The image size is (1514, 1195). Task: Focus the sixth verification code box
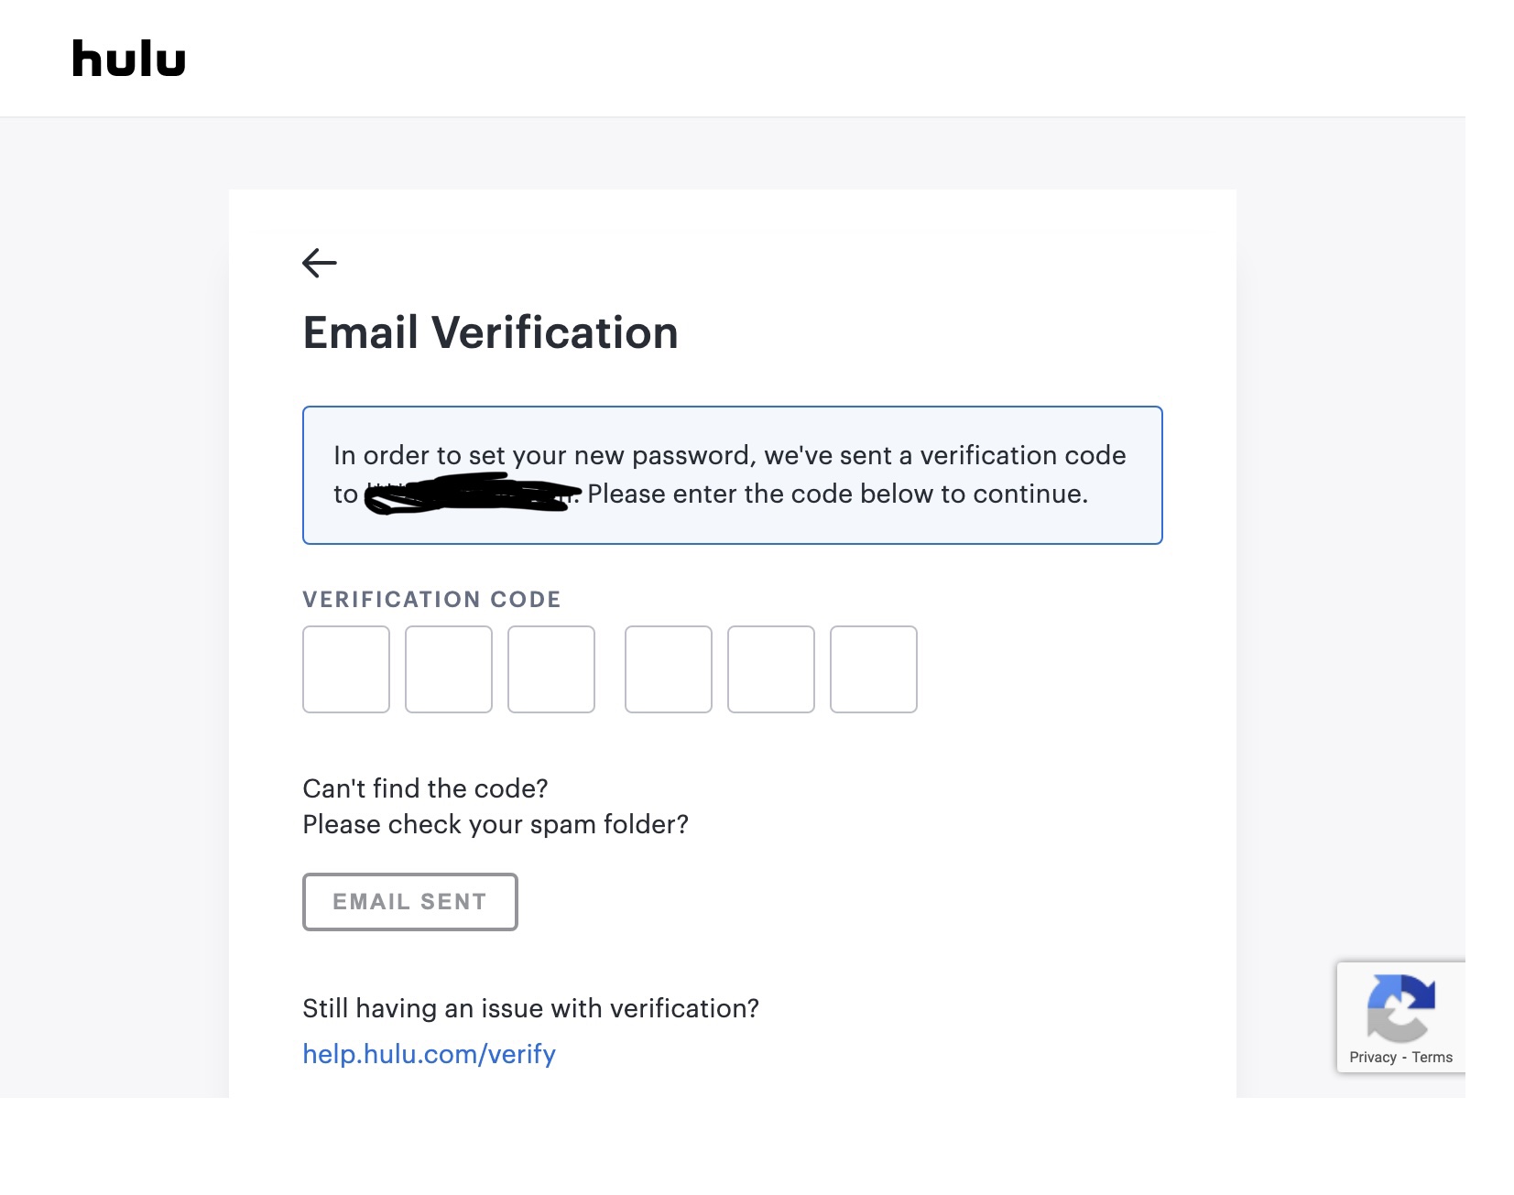(x=874, y=669)
